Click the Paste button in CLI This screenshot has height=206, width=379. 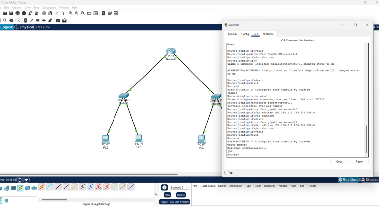point(359,162)
